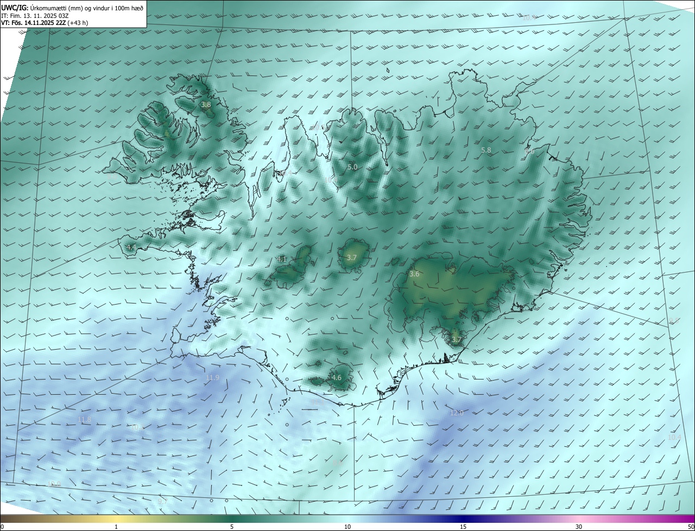Click the 4.1 map value label

click(x=282, y=260)
